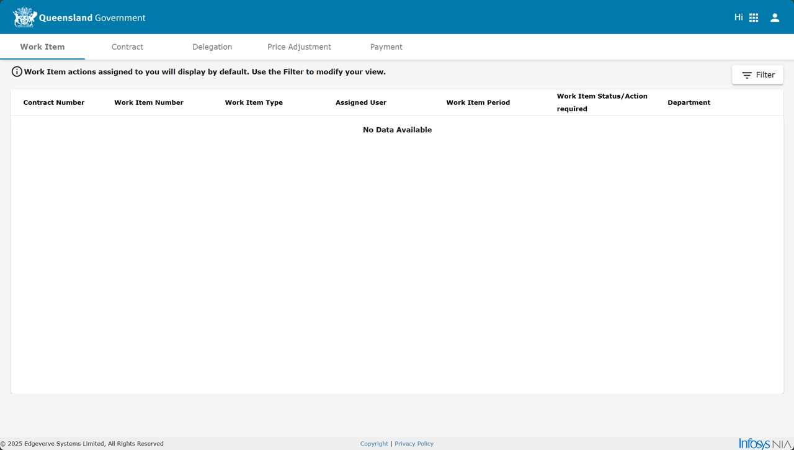Open the apps grid menu icon
The image size is (794, 450).
pyautogui.click(x=754, y=18)
